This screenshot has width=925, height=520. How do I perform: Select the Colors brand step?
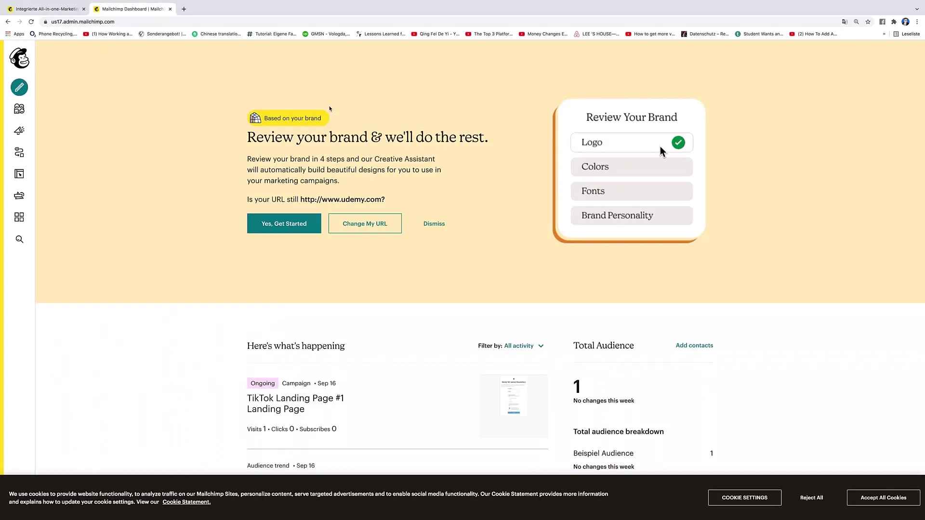(x=632, y=167)
